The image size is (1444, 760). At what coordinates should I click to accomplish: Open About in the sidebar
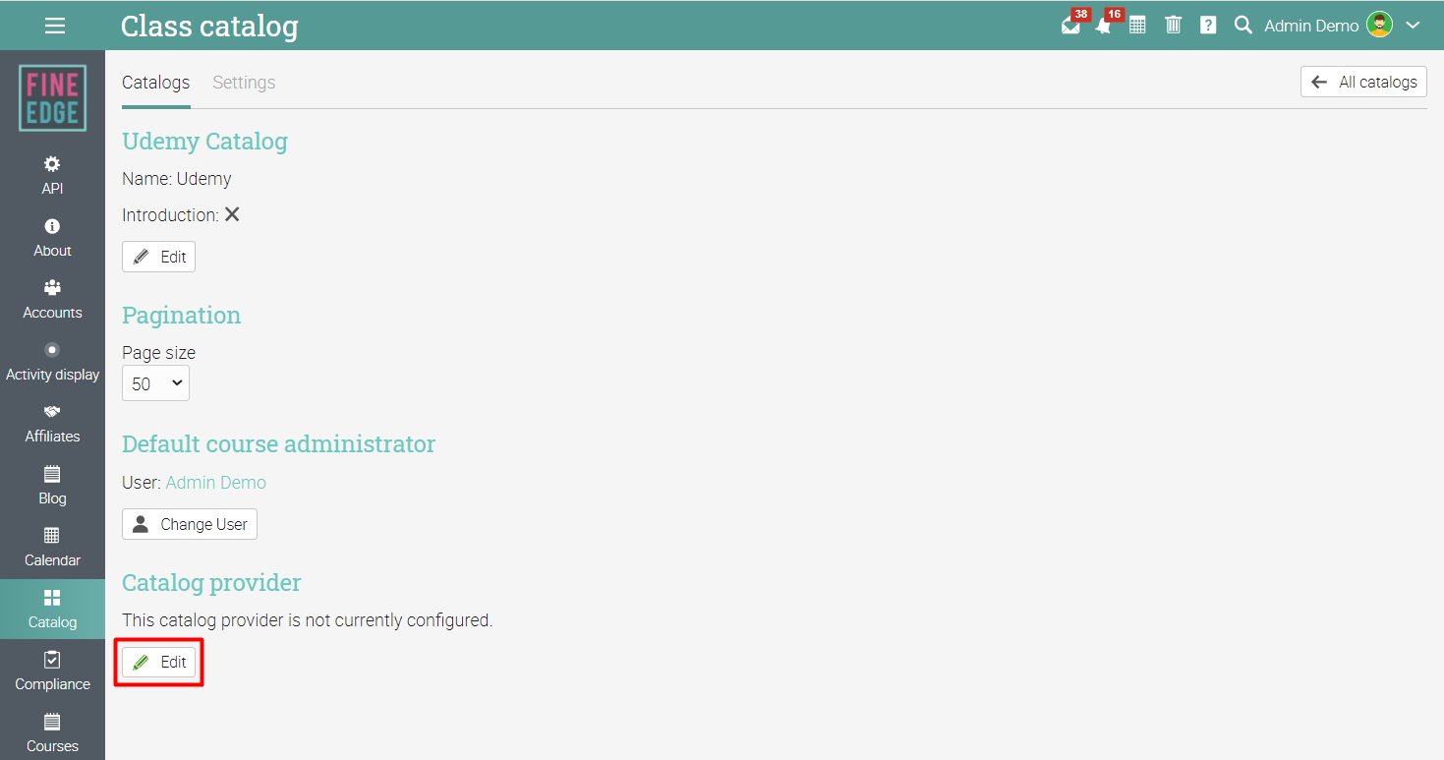click(52, 238)
